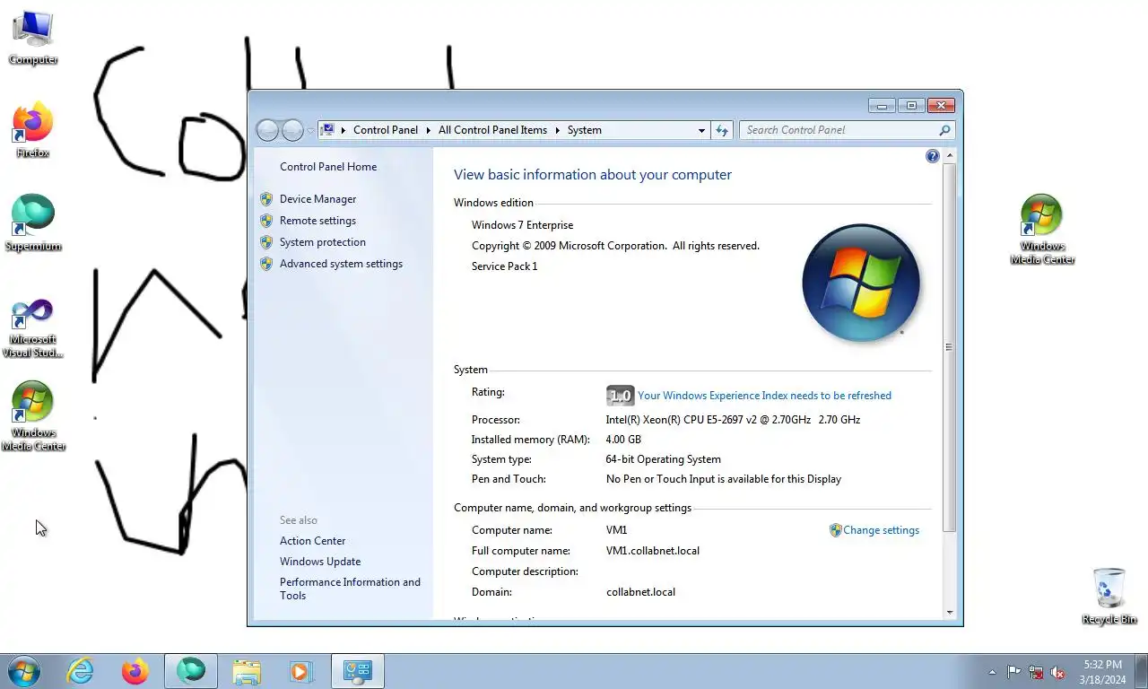Open Windows Explorer from the taskbar
Viewport: 1148px width, 689px height.
point(247,671)
